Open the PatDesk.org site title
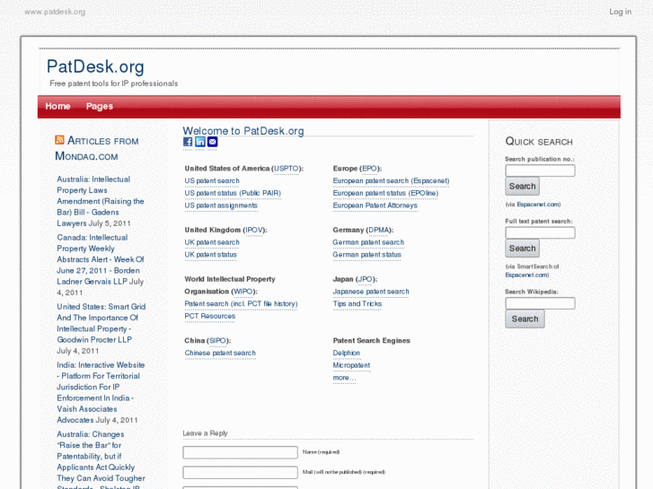 click(x=95, y=66)
